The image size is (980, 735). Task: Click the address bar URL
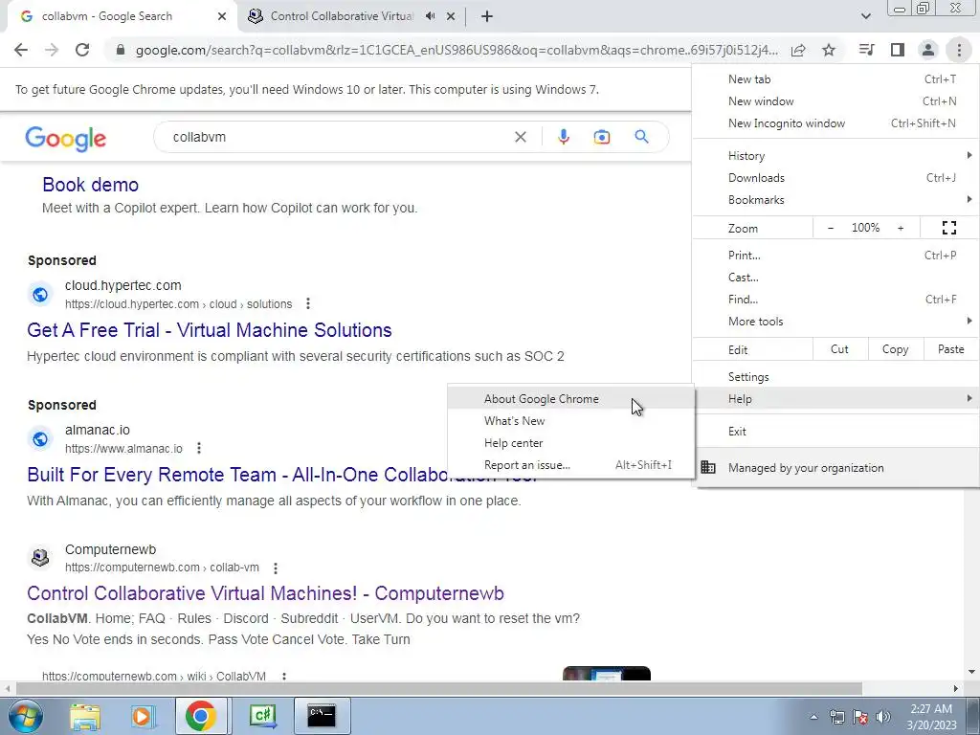(x=457, y=50)
